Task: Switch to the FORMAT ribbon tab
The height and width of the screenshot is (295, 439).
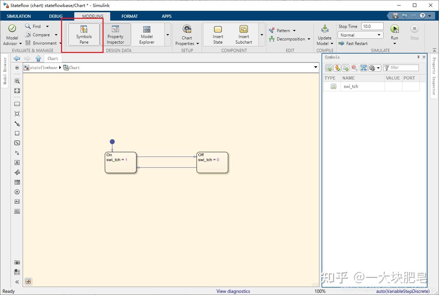Action: (129, 16)
